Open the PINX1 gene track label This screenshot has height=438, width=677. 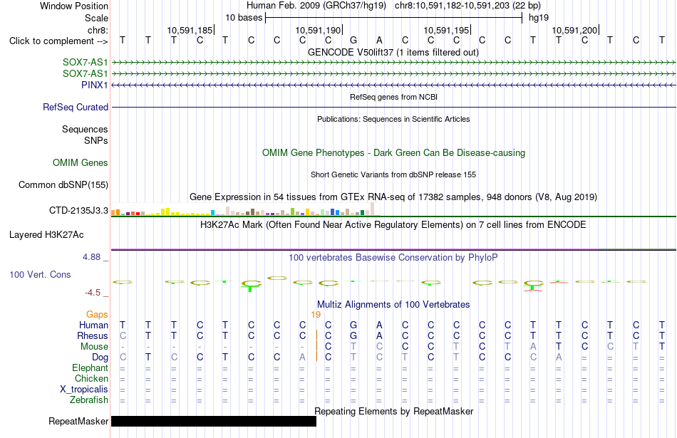coord(95,85)
